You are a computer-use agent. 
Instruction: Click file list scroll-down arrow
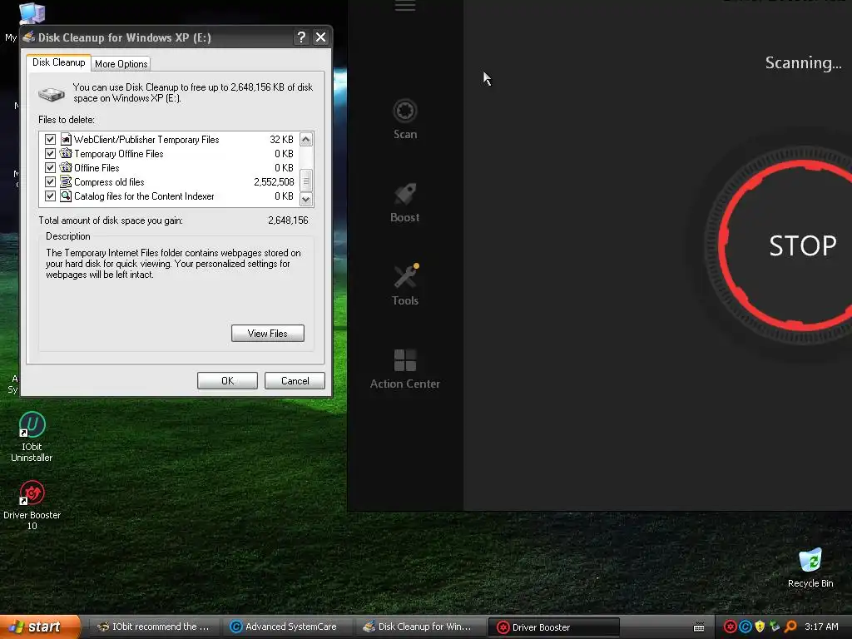306,199
